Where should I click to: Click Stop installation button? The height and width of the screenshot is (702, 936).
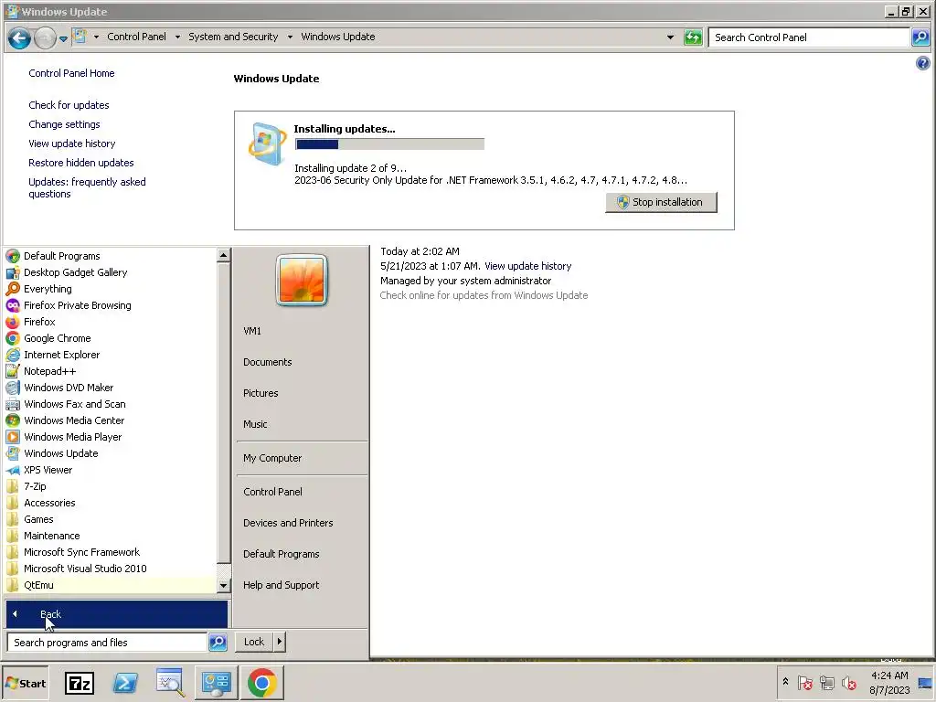[x=661, y=202]
